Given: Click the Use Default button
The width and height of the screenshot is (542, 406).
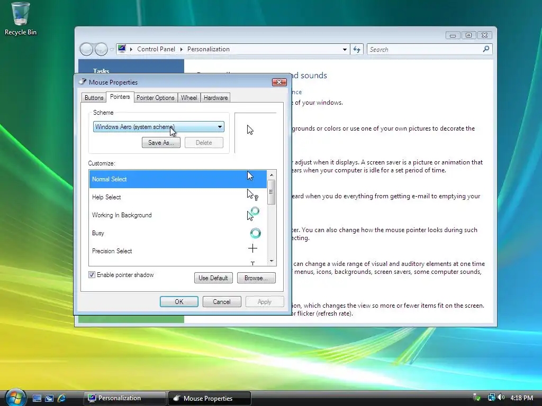Looking at the screenshot, I should pyautogui.click(x=213, y=278).
